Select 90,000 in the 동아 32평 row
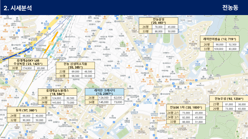Image resolution: width=248 pixels, height=139 pixels. pyautogui.click(x=26, y=120)
